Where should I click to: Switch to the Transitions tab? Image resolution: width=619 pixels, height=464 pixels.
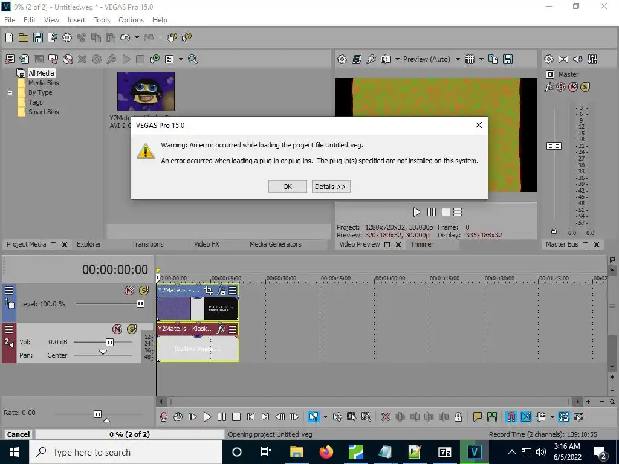[147, 244]
